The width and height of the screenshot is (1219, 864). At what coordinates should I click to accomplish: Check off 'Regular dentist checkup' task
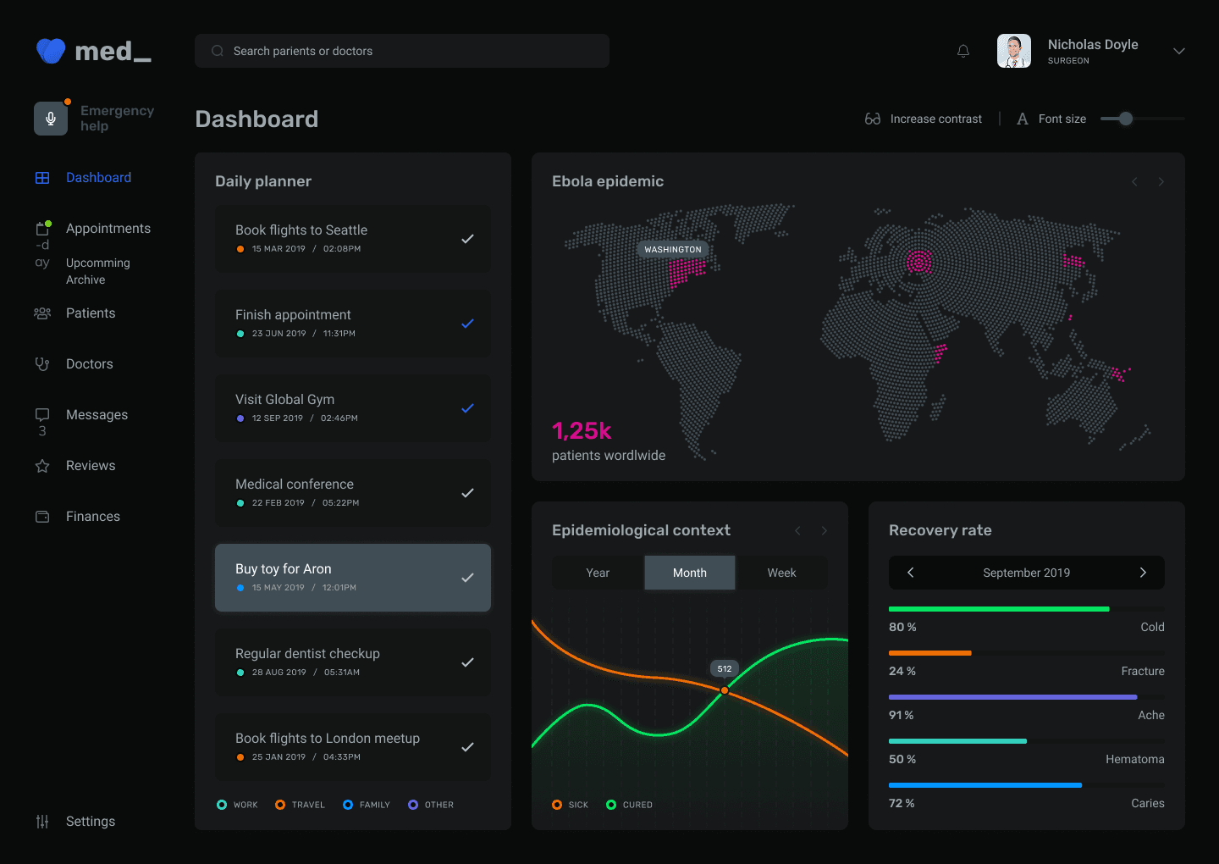(x=467, y=662)
